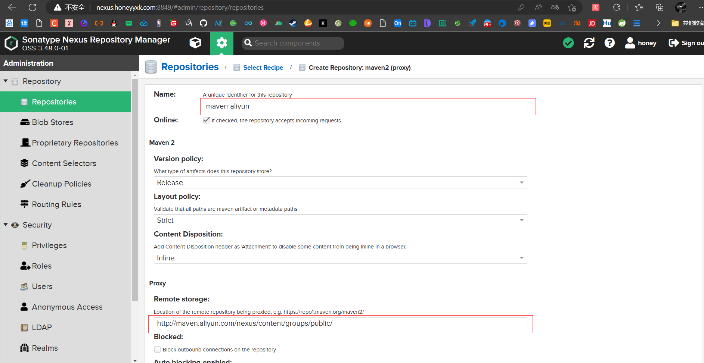Viewport: 704px width, 363px height.
Task: Open the JSON tool bookmark icon
Action: click(129, 23)
